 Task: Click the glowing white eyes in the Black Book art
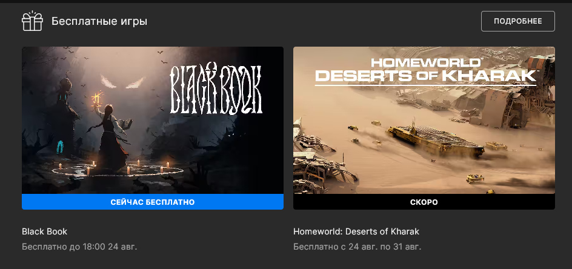click(122, 82)
